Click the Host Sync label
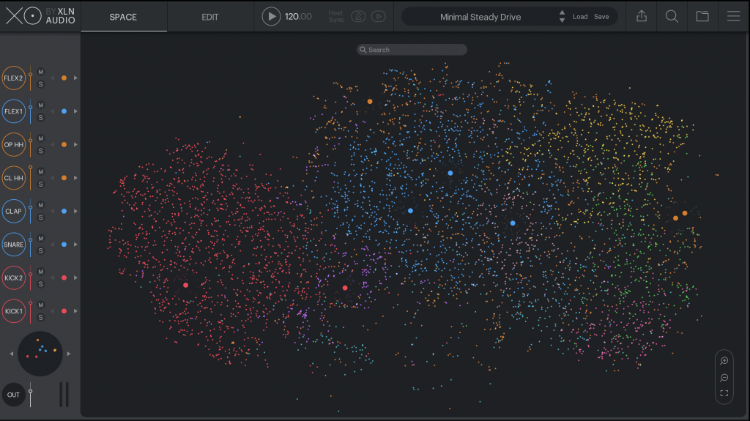Viewport: 750px width, 421px height. pos(336,17)
